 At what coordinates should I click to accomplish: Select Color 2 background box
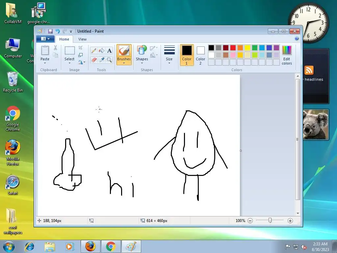click(200, 55)
